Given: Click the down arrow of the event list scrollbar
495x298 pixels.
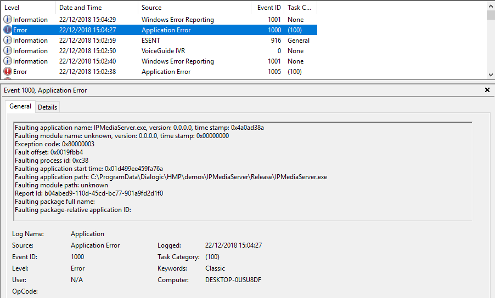Looking at the screenshot, I should coord(491,74).
